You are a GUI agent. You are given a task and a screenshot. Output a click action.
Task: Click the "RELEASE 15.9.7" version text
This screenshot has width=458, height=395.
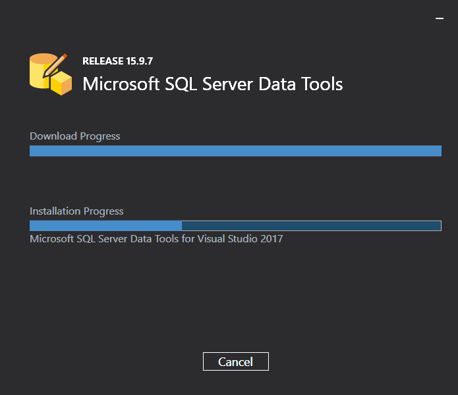coord(118,61)
